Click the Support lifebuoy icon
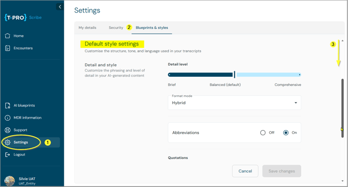Viewport: 348px width, 187px height. coord(8,130)
